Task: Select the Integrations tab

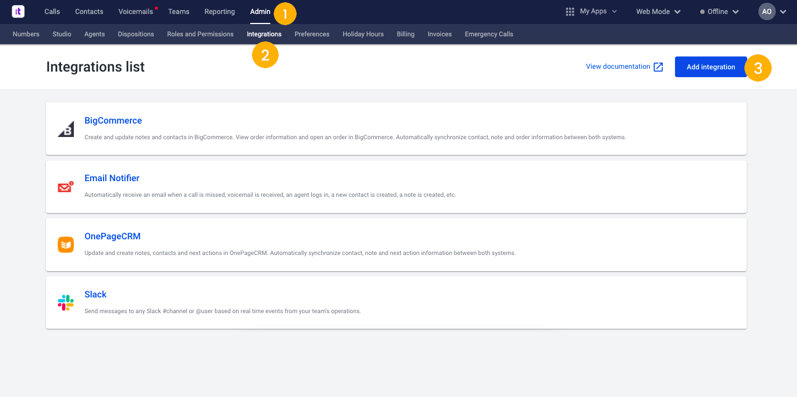Action: (x=264, y=34)
